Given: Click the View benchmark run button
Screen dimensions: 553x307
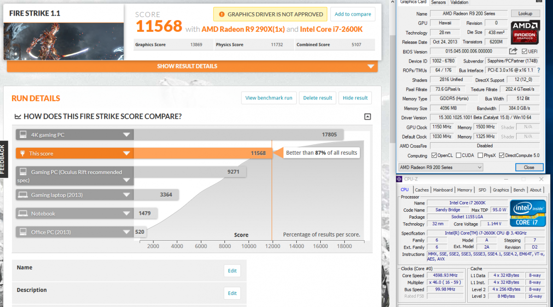Looking at the screenshot, I should (x=269, y=98).
